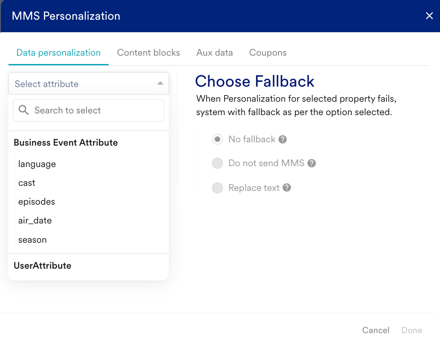Viewport: 440px width, 344px height.
Task: Click help icon beside Do not send MMS
Action: pos(311,163)
